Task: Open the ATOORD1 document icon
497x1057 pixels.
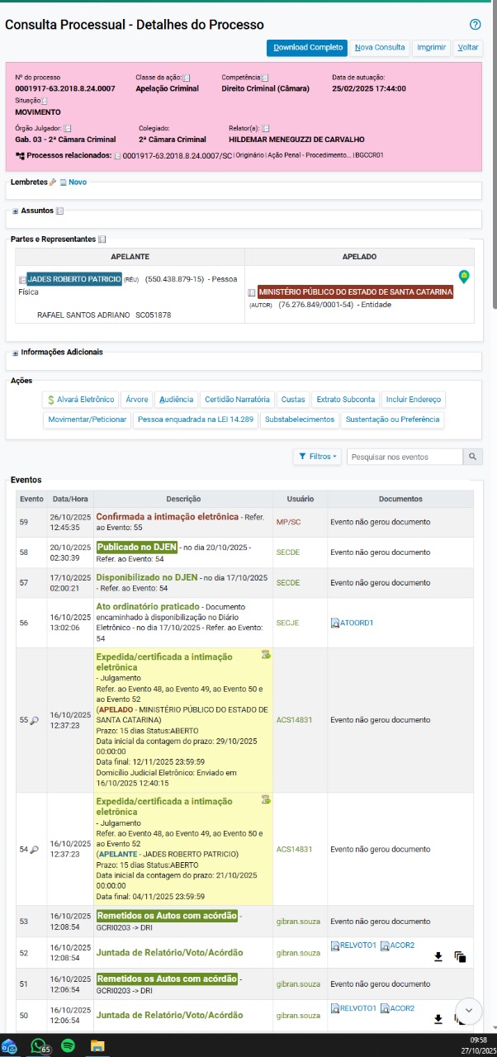Action: (334, 623)
